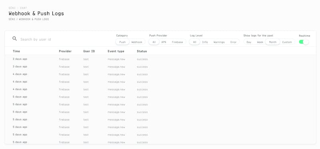
Task: Set log level to Warnings
Action: [219, 42]
